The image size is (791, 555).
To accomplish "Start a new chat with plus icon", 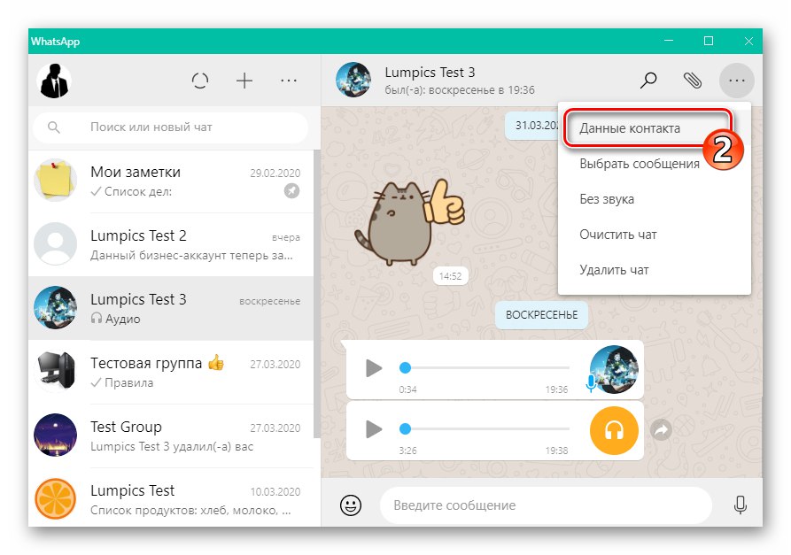I will click(244, 81).
